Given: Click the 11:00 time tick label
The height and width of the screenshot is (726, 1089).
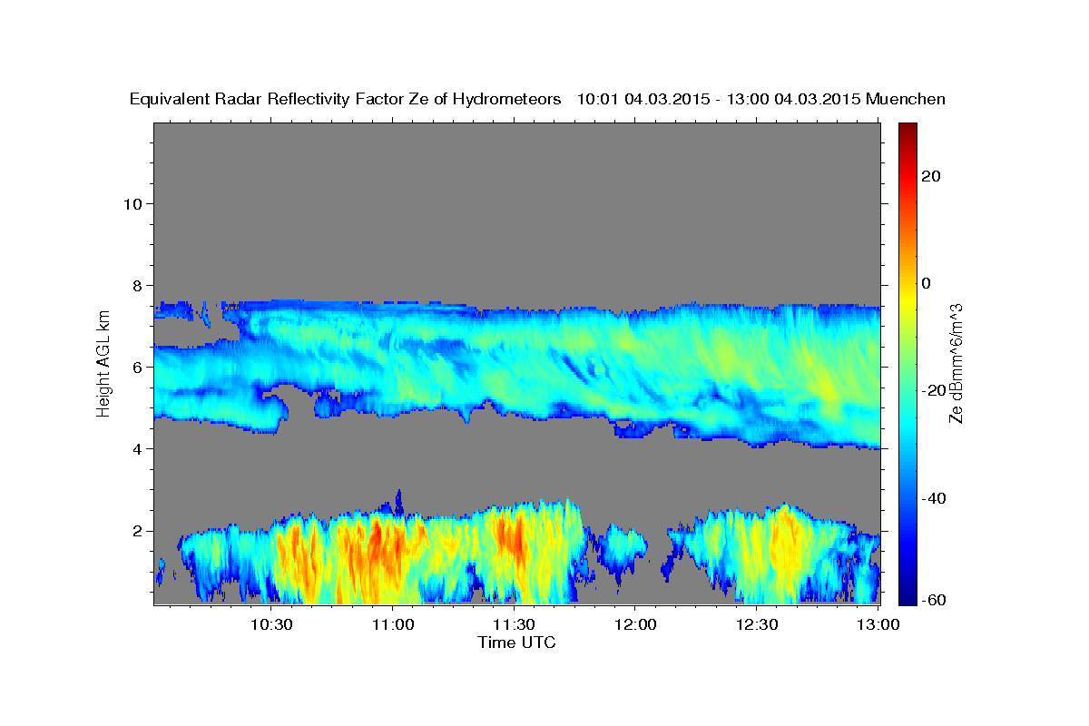Looking at the screenshot, I should pyautogui.click(x=392, y=624).
